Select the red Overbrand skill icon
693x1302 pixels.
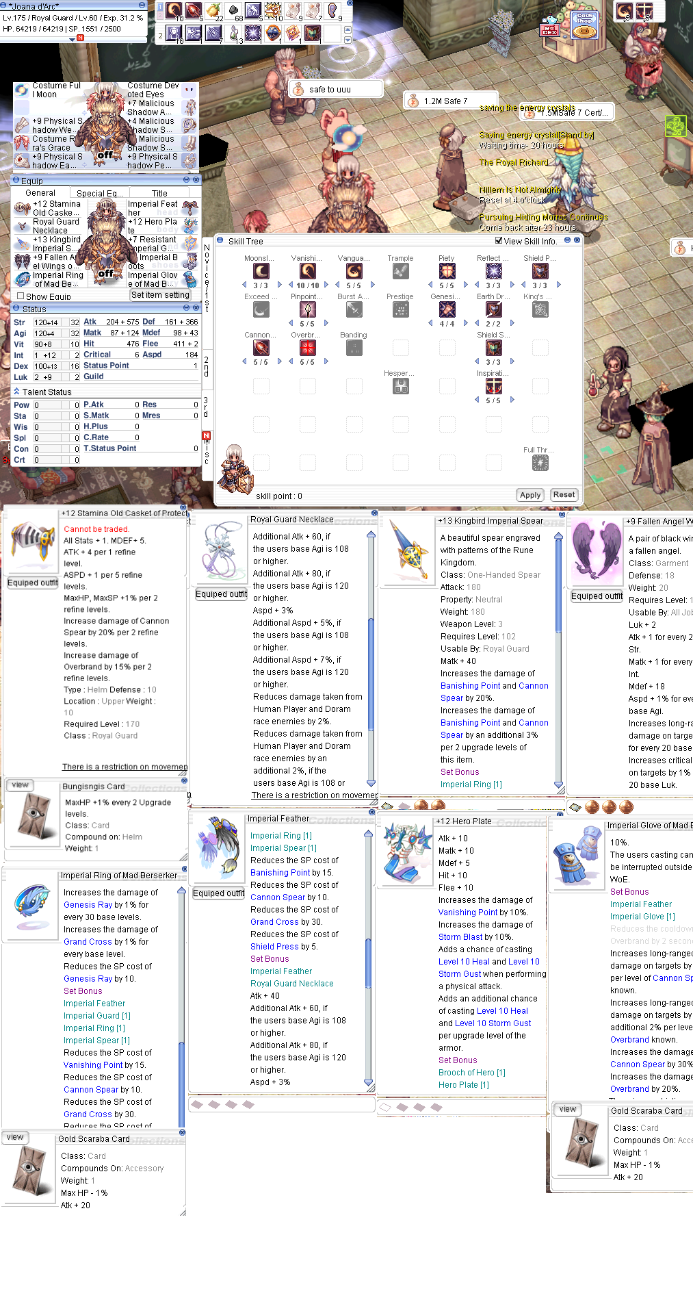(308, 348)
